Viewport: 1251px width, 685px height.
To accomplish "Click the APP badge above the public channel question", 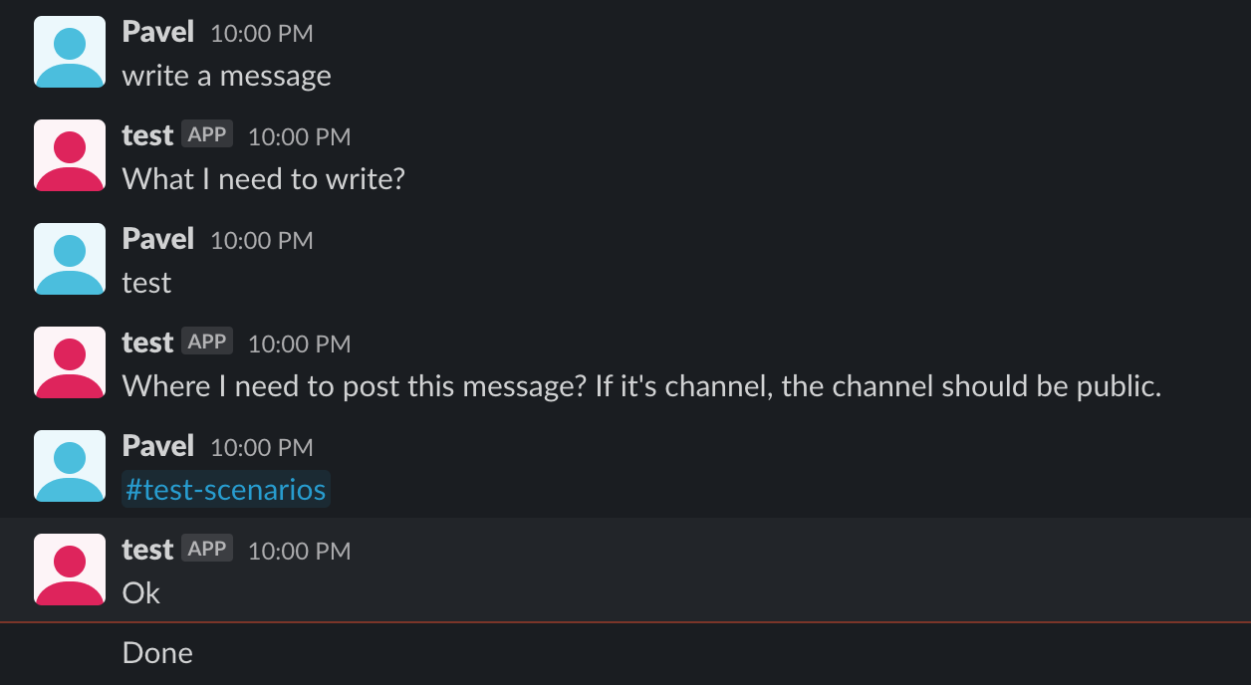I will [207, 342].
